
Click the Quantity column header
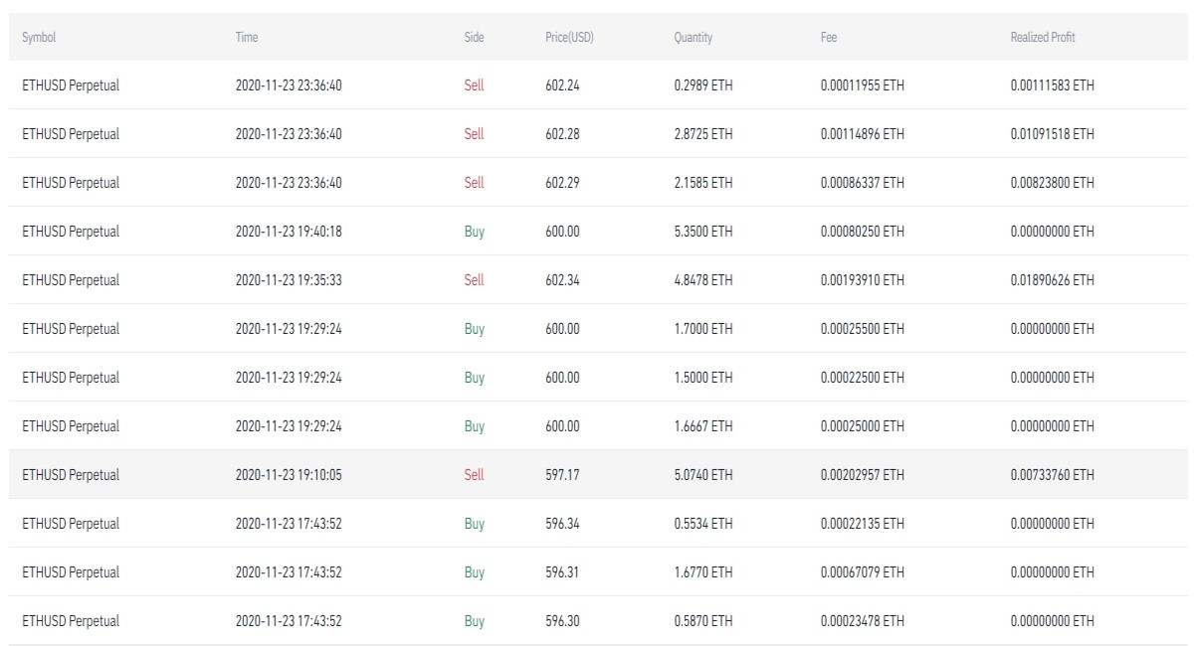pyautogui.click(x=694, y=37)
